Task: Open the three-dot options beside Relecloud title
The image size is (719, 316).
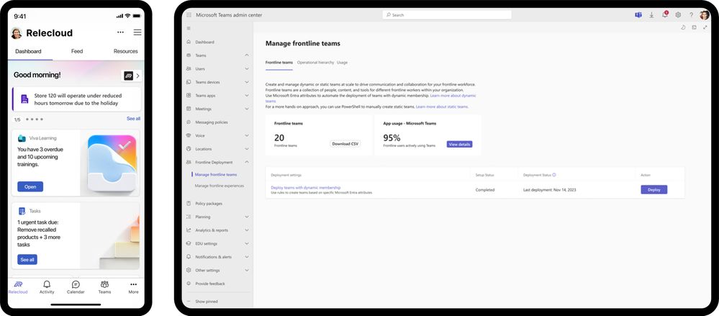Action: 120,32
